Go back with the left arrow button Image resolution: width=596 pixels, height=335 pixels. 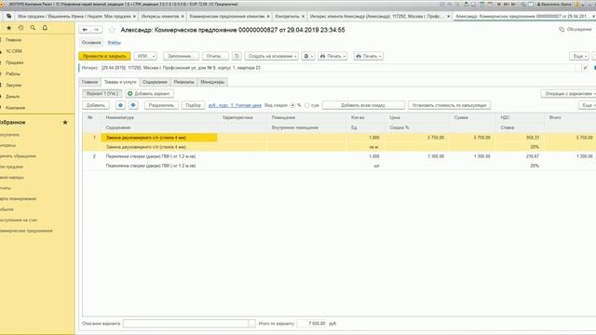click(85, 30)
